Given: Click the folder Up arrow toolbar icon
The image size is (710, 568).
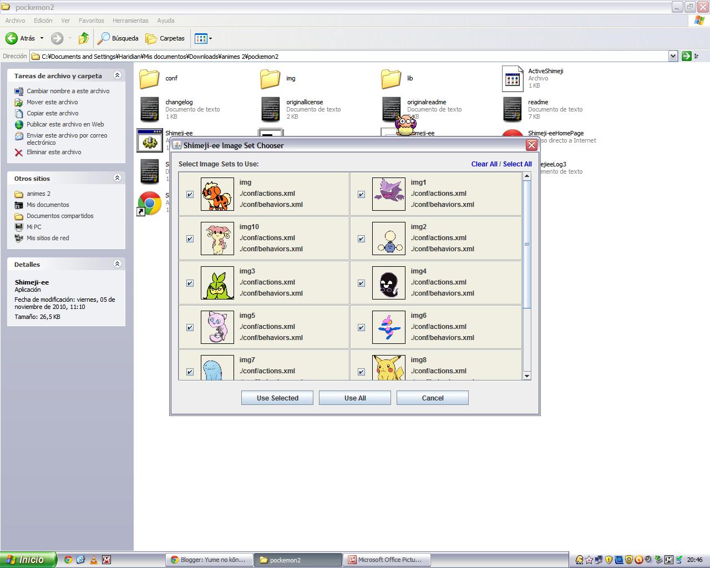Looking at the screenshot, I should click(x=84, y=38).
